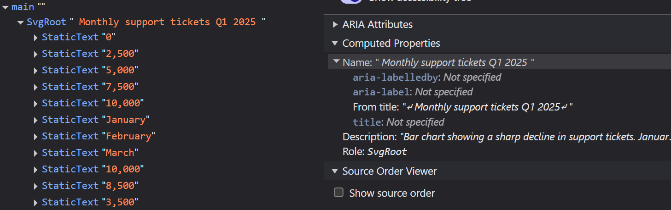This screenshot has width=671, height=210.
Task: Expand the StaticText "2,500" node arrow
Action: pyautogui.click(x=35, y=55)
